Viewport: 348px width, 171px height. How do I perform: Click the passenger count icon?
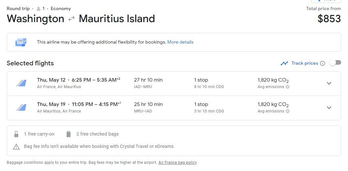tap(39, 9)
